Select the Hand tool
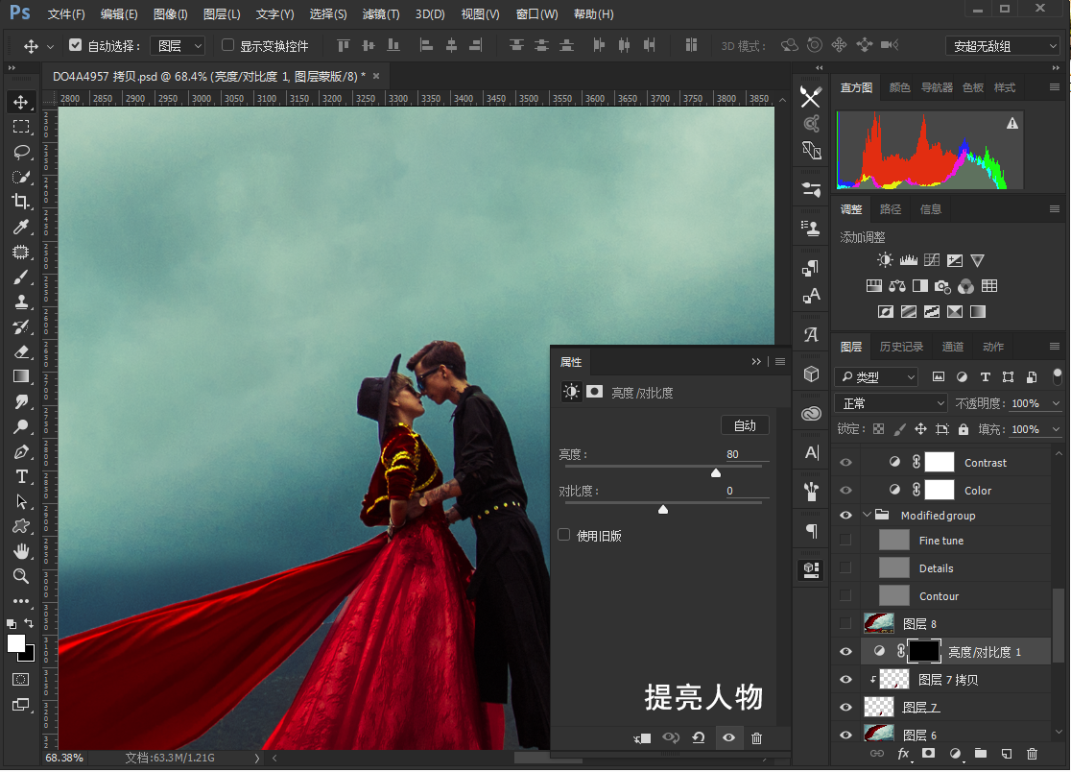Image resolution: width=1071 pixels, height=772 pixels. pos(21,551)
